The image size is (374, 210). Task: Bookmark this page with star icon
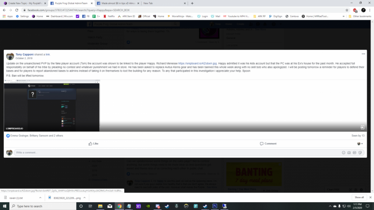tap(347, 10)
